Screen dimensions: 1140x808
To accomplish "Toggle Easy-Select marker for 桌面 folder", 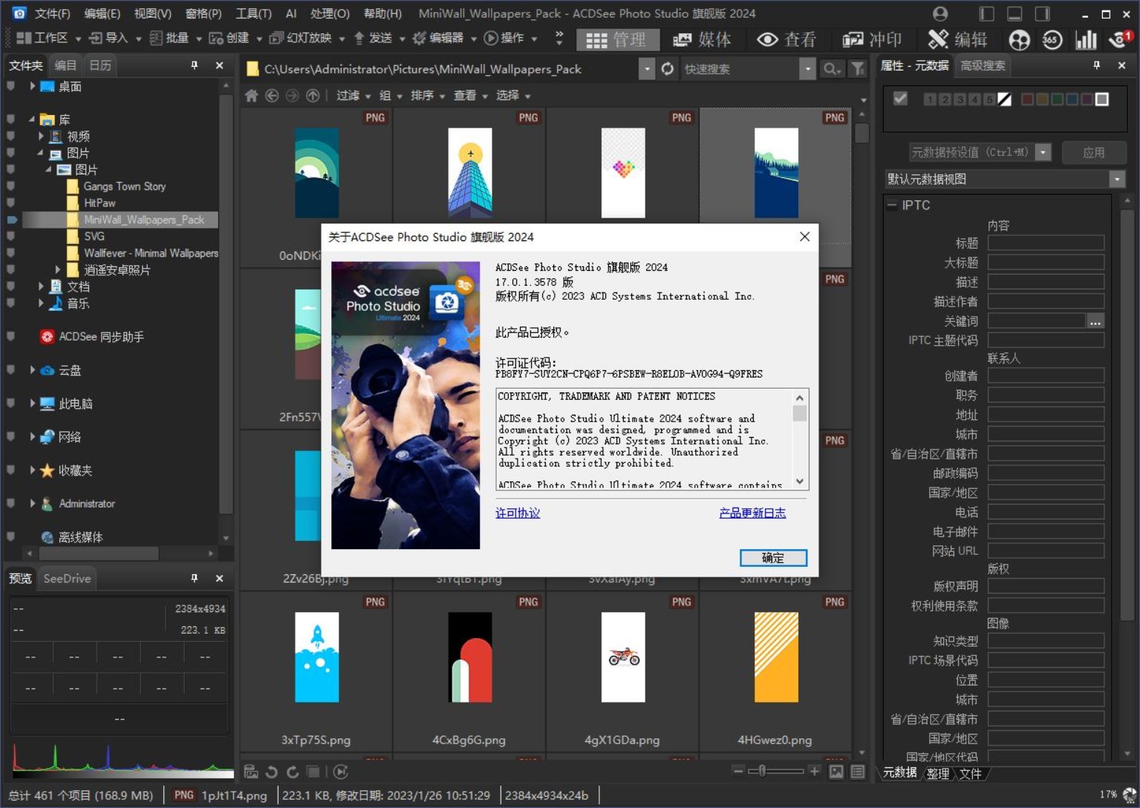I will coord(10,86).
